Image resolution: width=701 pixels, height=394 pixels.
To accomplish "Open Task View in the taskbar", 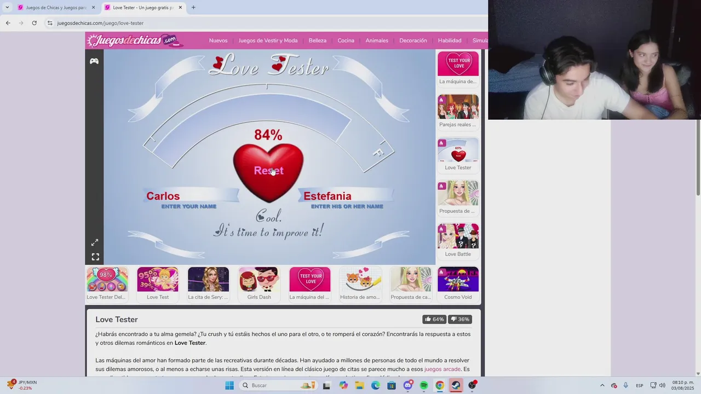I will pyautogui.click(x=326, y=385).
